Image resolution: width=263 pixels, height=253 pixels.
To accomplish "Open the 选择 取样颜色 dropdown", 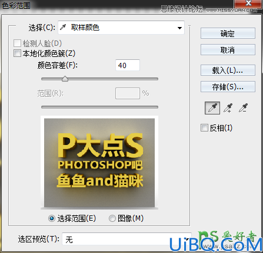I will [121, 28].
